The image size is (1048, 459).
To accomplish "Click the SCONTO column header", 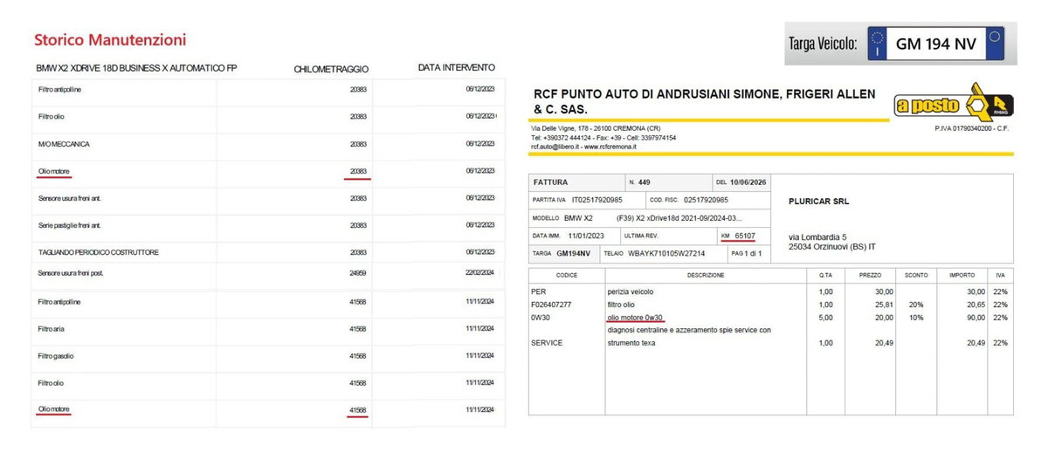I will coord(916,275).
